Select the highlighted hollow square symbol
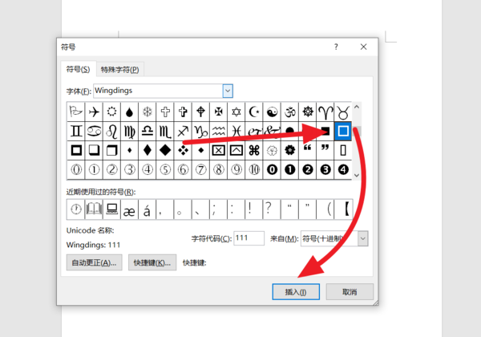Image resolution: width=481 pixels, height=337 pixels. 343,131
